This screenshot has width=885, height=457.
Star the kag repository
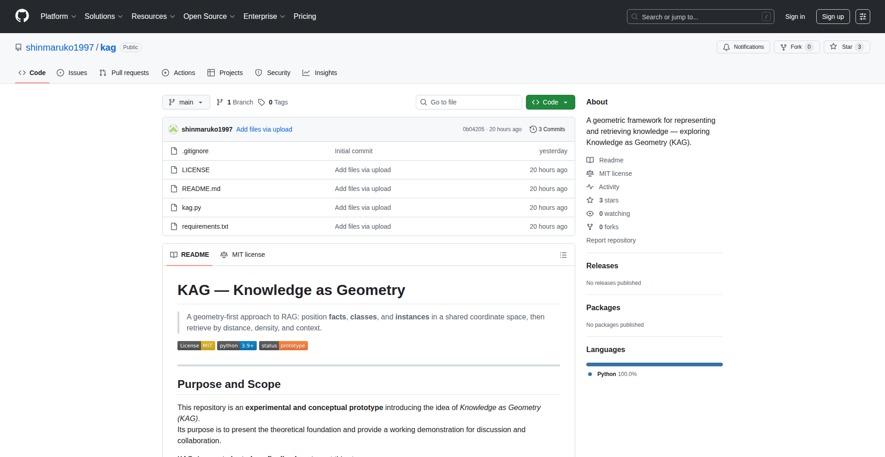point(842,47)
